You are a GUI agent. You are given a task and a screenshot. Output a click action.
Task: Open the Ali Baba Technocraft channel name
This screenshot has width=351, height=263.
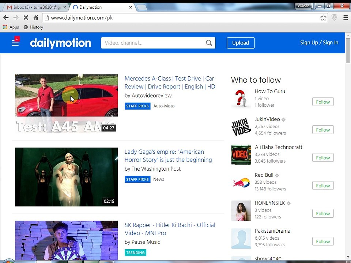click(279, 147)
